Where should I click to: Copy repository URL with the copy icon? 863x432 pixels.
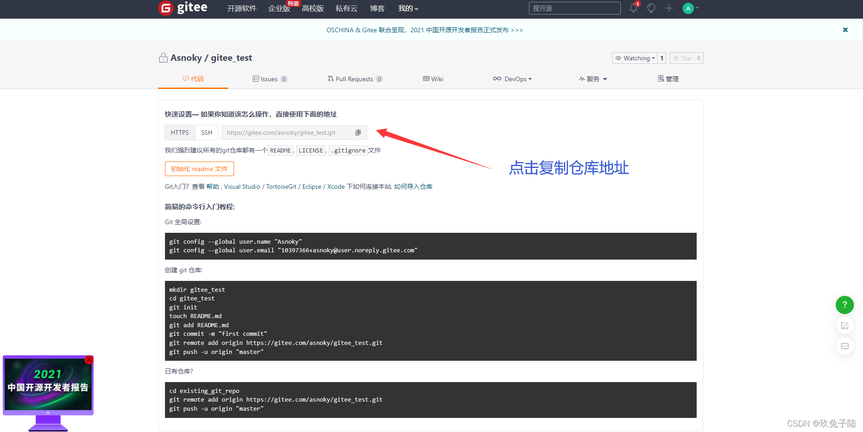click(x=358, y=133)
